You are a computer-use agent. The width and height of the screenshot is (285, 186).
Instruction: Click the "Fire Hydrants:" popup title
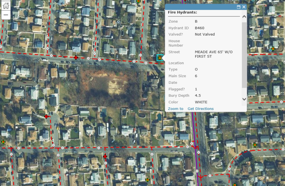tap(183, 12)
